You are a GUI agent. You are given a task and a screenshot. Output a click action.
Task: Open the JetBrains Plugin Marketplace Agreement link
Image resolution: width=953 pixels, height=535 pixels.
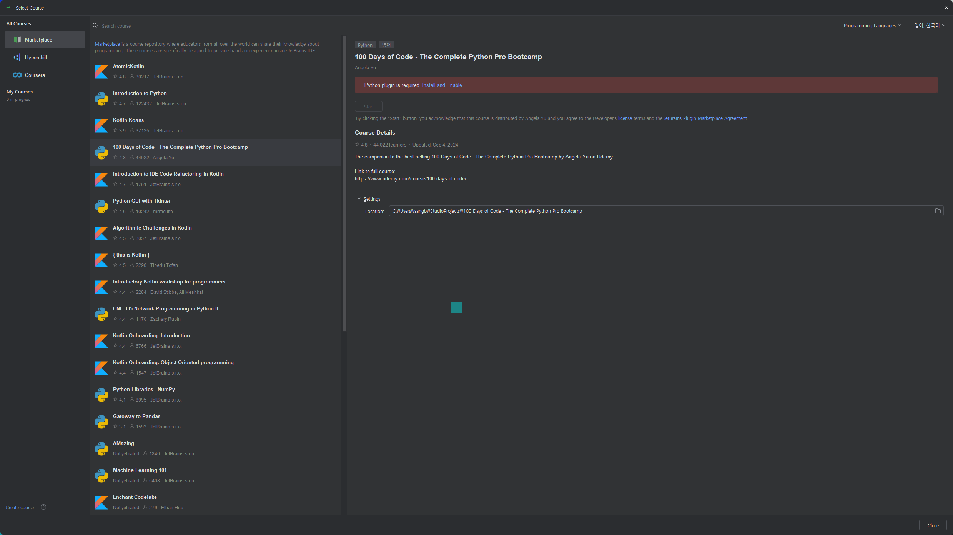coord(705,118)
